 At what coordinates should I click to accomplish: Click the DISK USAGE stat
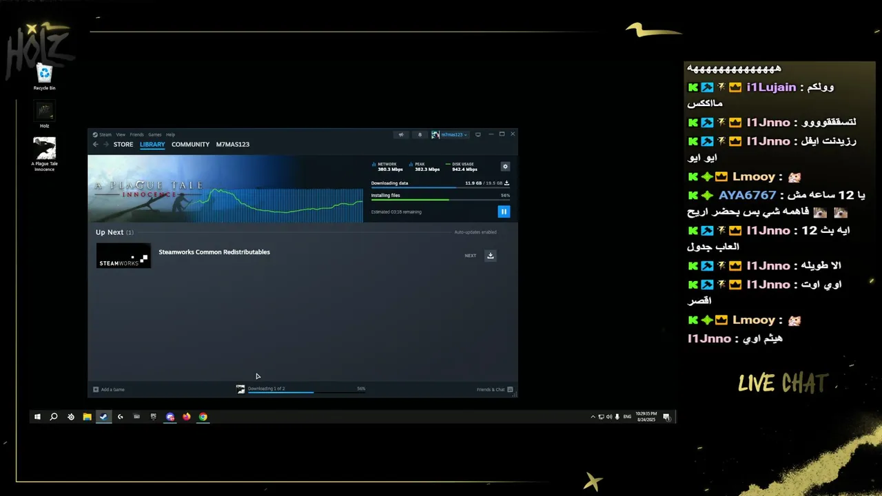click(x=462, y=167)
